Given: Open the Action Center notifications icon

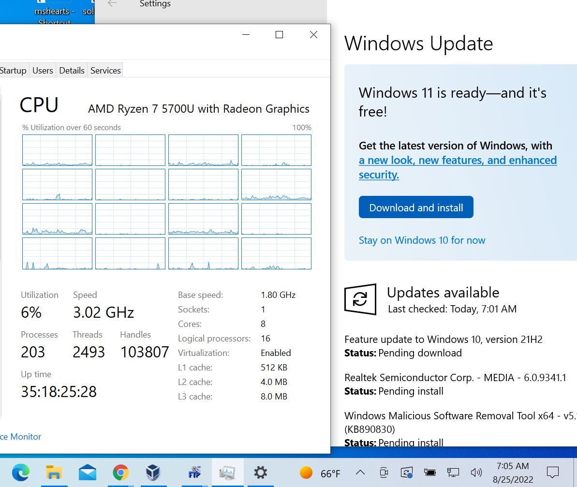Looking at the screenshot, I should (553, 472).
